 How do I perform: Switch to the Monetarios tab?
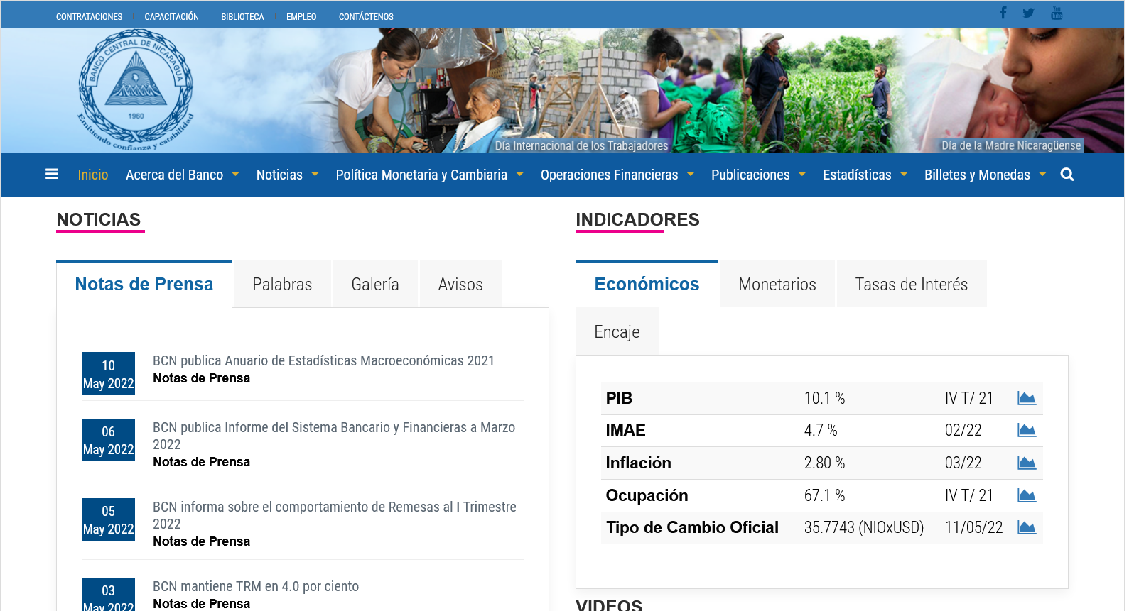(777, 285)
